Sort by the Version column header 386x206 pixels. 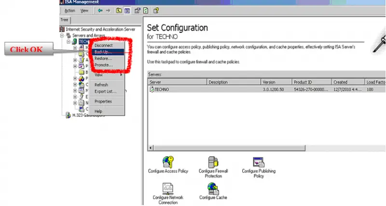coord(276,82)
